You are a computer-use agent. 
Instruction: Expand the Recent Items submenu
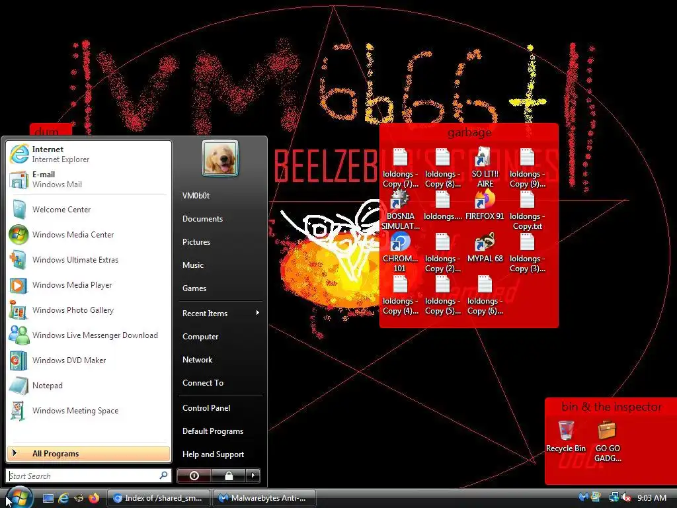click(x=221, y=313)
